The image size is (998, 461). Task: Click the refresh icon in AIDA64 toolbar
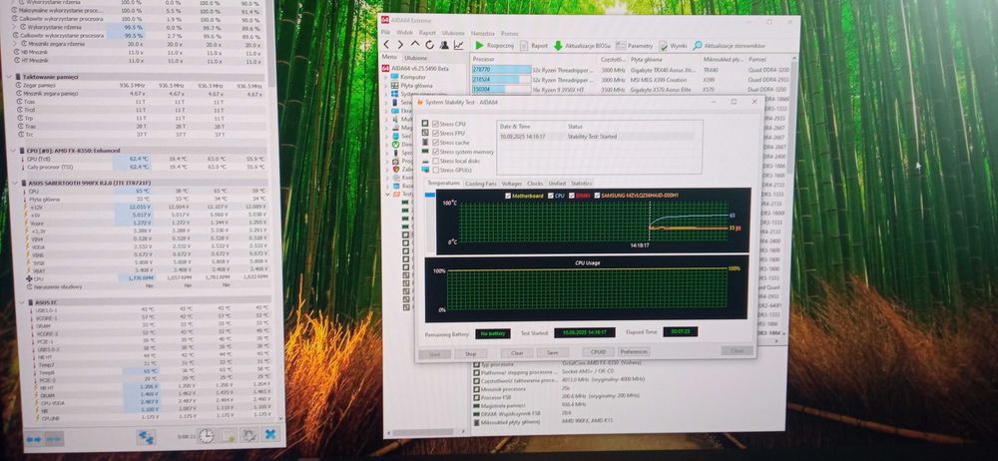(x=429, y=45)
